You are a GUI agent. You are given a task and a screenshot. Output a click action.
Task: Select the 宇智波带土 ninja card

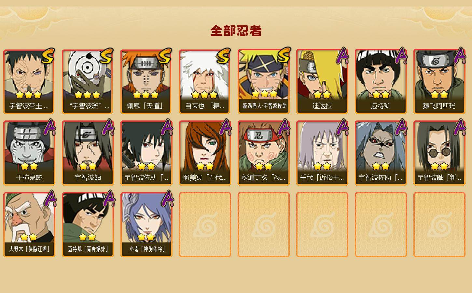coord(29,81)
